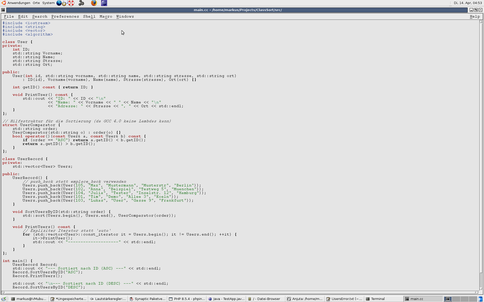Open the window menu icon at title bar left
The width and height of the screenshot is (484, 302).
(x=4, y=10)
